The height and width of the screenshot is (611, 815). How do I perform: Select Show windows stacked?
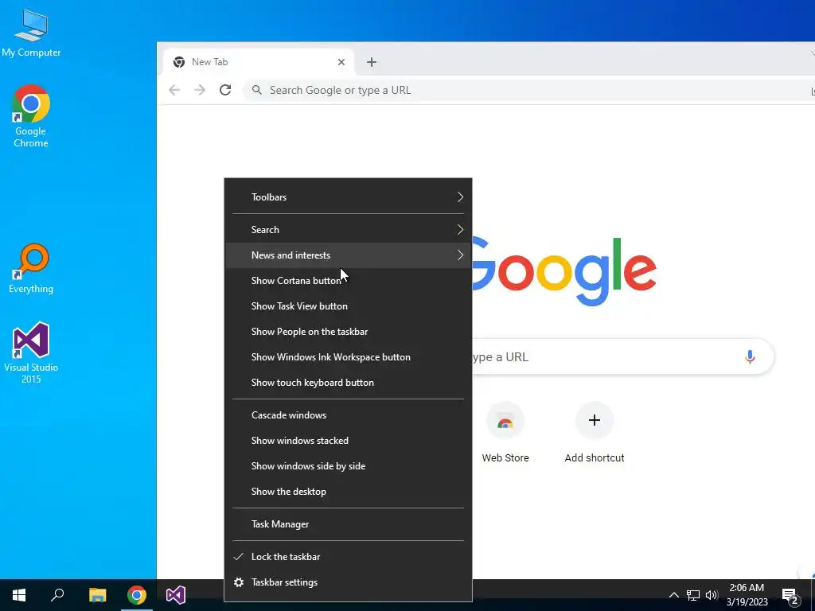click(x=348, y=441)
